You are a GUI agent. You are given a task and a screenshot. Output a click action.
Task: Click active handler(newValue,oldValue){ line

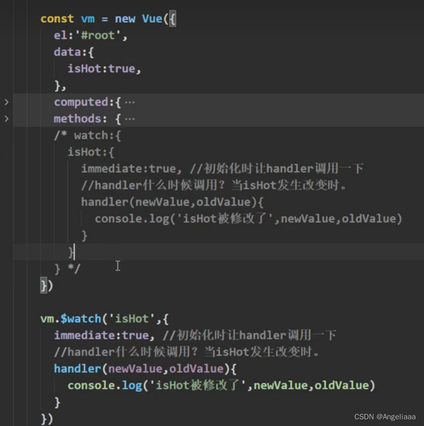(145, 369)
